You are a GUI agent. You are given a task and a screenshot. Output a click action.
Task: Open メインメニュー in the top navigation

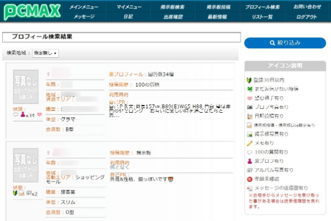[84, 7]
